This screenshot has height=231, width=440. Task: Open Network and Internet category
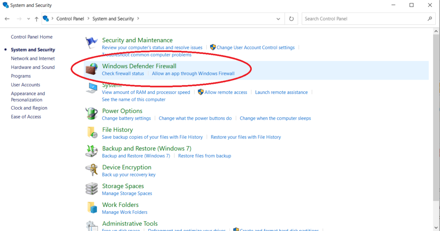click(33, 59)
